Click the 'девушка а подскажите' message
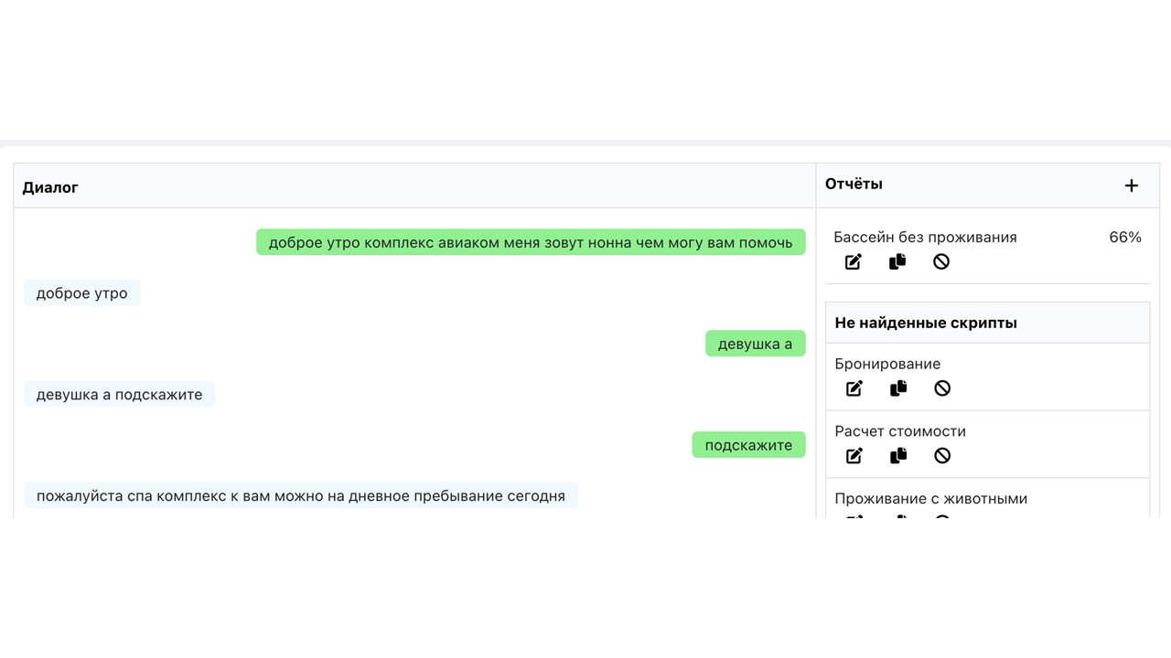The image size is (1171, 658). coord(120,395)
